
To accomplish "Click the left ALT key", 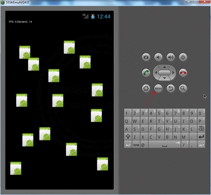I will 128,144.
